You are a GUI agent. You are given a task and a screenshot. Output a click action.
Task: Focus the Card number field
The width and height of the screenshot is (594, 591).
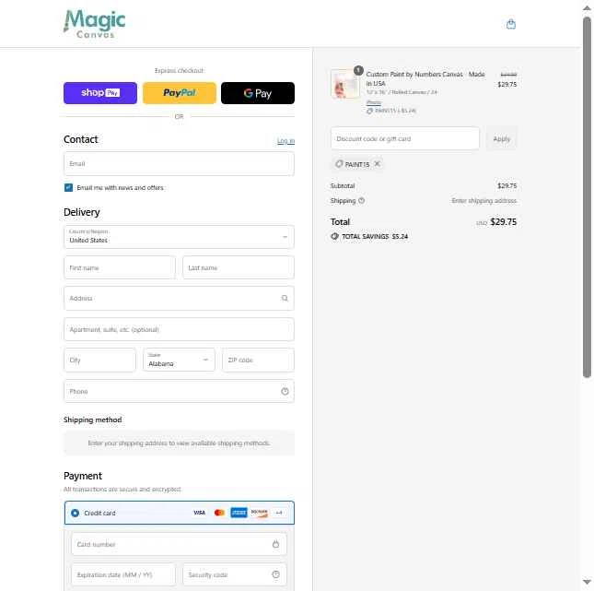click(x=179, y=544)
